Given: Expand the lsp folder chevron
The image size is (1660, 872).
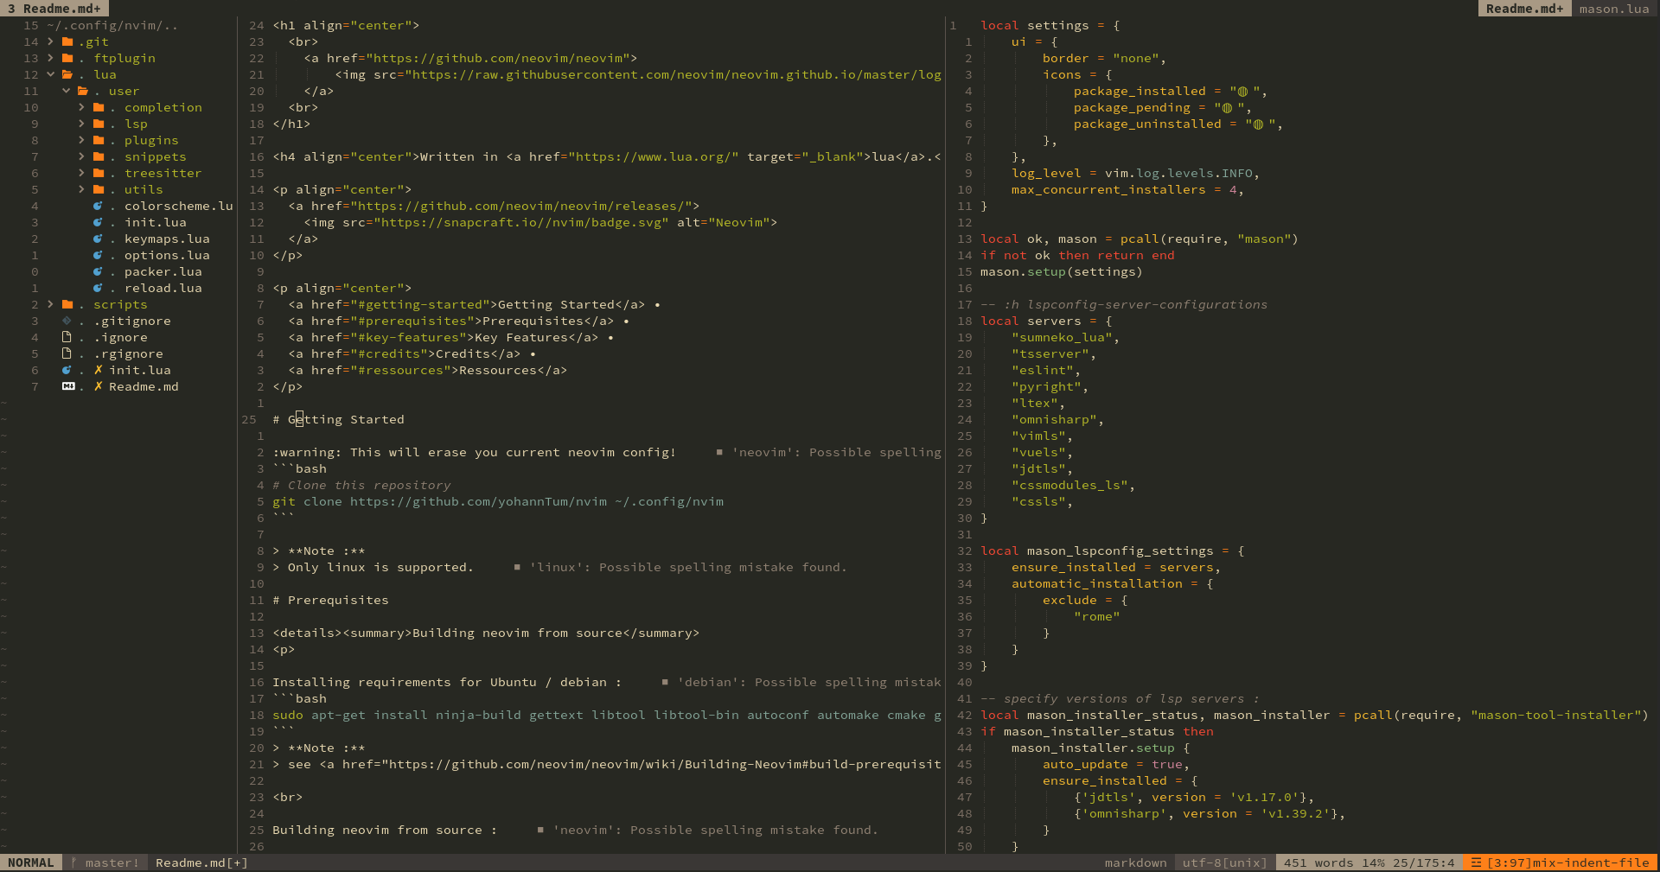Looking at the screenshot, I should (81, 124).
